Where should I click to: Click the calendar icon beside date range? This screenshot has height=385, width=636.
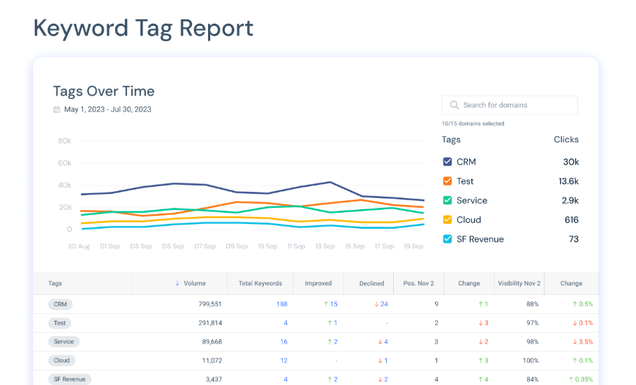click(57, 110)
